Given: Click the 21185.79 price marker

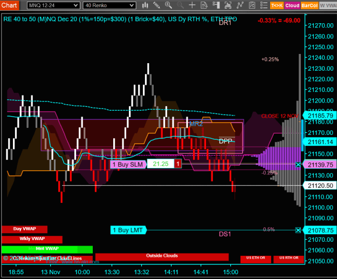Looking at the screenshot, I should click(x=320, y=115).
